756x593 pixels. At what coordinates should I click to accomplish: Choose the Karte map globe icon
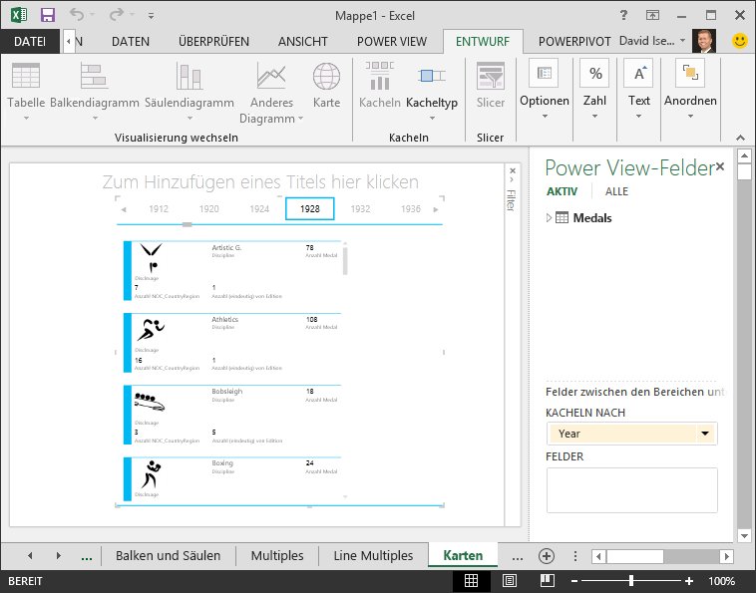326,76
